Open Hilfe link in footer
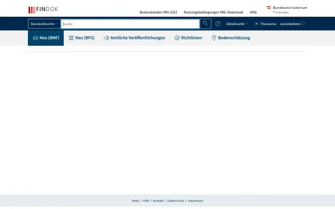 [146, 201]
